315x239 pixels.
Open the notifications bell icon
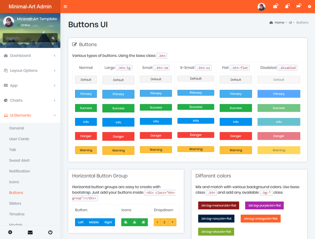pos(287,6)
